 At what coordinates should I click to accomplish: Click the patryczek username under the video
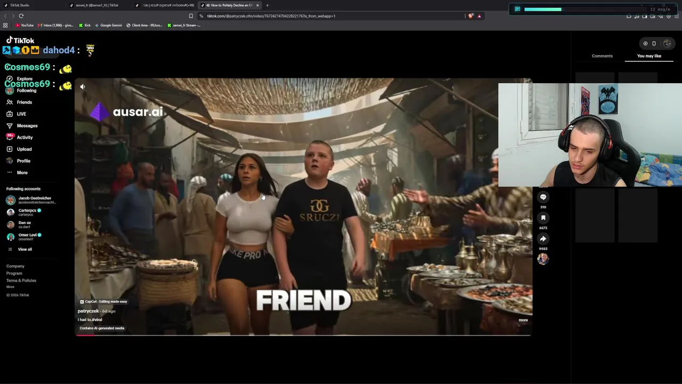[88, 311]
